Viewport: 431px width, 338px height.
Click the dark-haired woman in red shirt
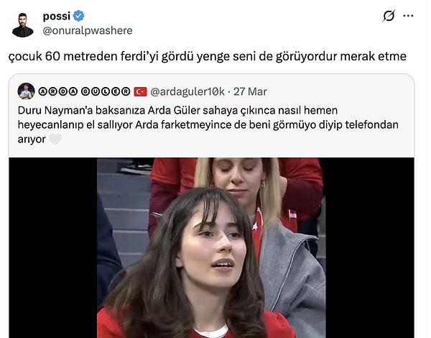click(x=193, y=264)
